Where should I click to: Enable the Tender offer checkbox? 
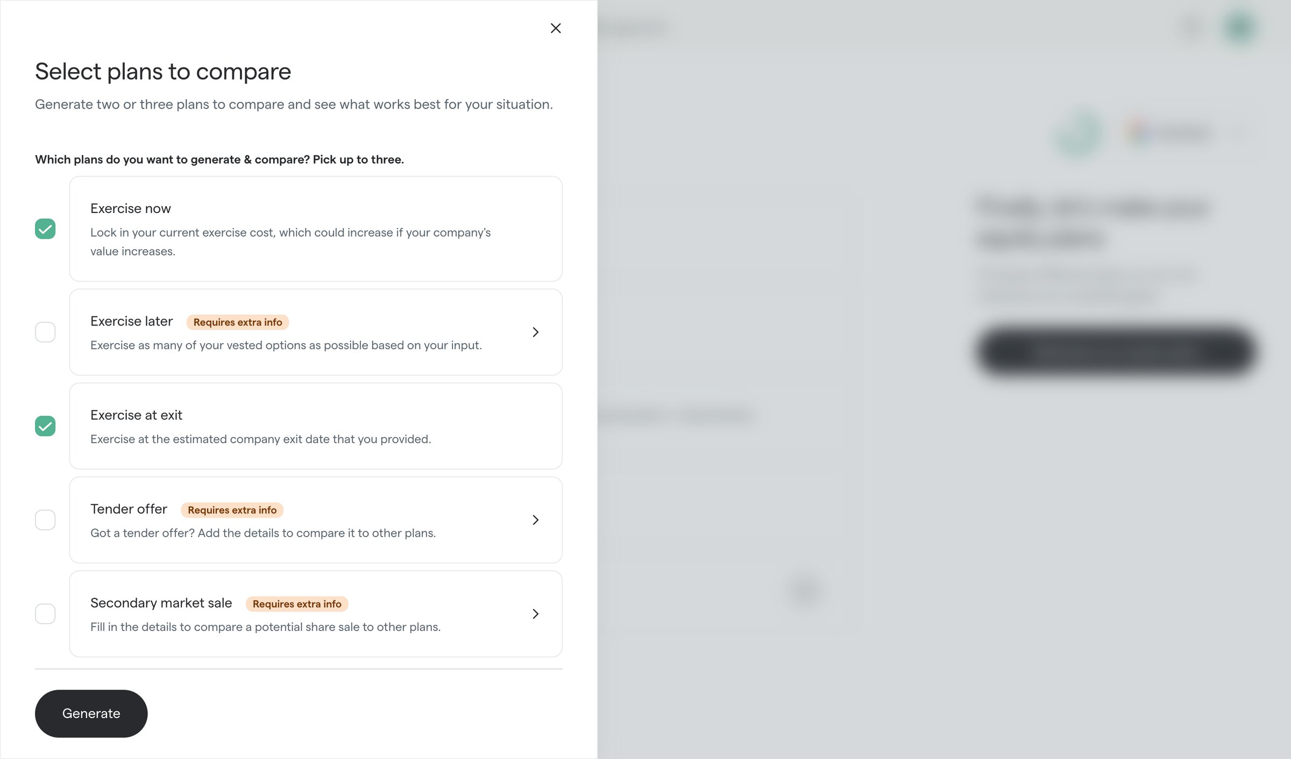45,520
